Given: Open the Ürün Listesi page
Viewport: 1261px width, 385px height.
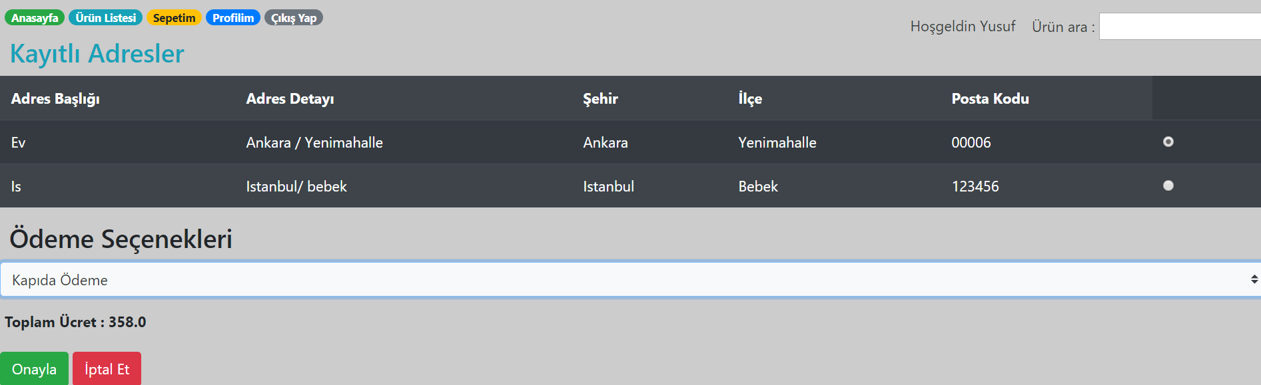Looking at the screenshot, I should [105, 18].
